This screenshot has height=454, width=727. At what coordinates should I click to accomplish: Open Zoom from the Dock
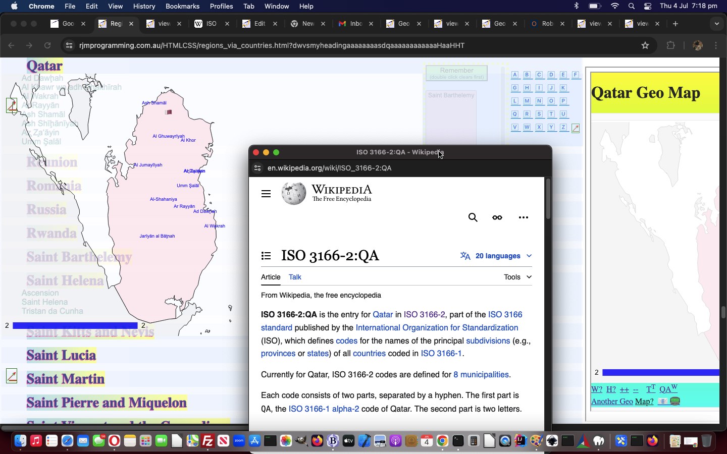click(x=239, y=441)
